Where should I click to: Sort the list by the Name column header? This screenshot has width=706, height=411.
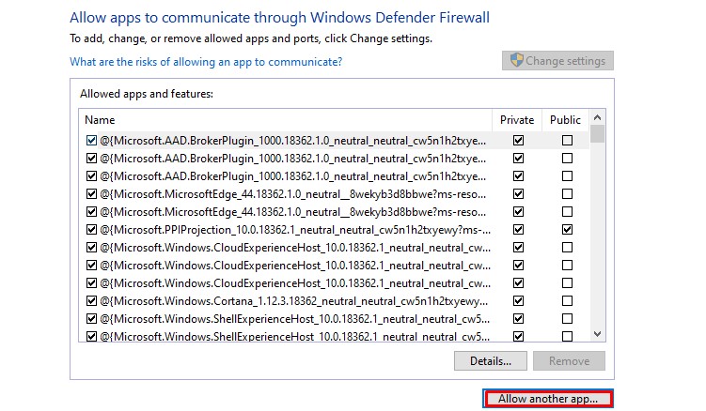click(286, 120)
